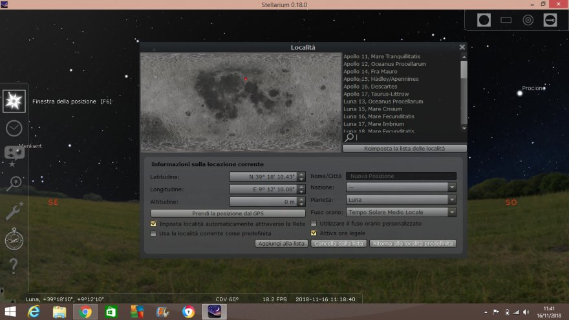Click 'Prendi la posizione dal GPS' button
Image resolution: width=569 pixels, height=320 pixels.
pos(228,213)
